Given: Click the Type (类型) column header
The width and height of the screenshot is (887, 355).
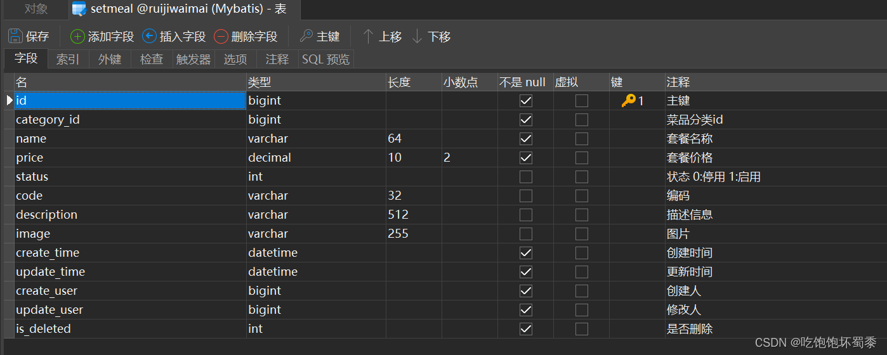Looking at the screenshot, I should coord(316,82).
